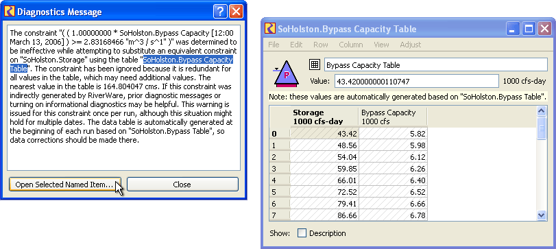Click the RiverWare icon in Diagnostics Message title bar
The width and height of the screenshot is (556, 249).
(x=10, y=12)
